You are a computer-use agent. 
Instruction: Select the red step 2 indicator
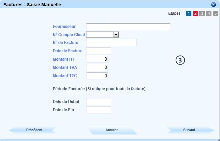click(x=195, y=13)
